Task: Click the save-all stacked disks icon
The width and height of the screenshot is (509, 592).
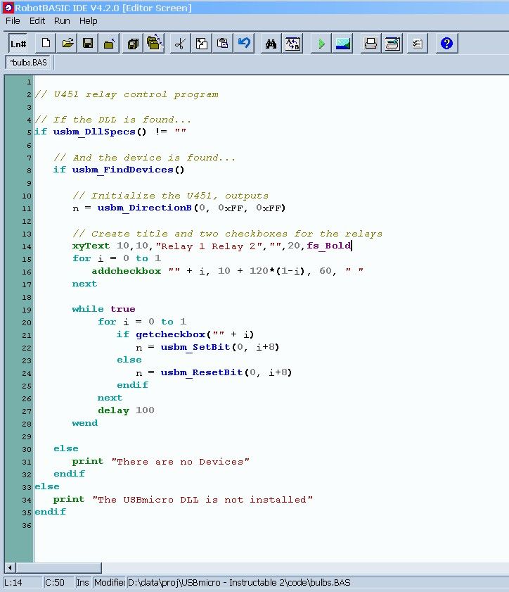Action: [x=133, y=44]
